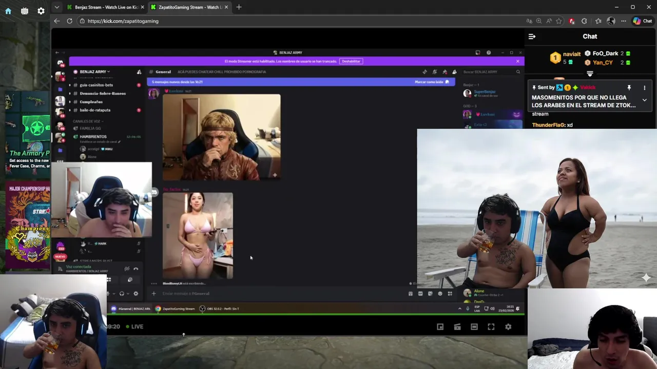
Task: Jump to LIVE on player
Action: [134, 326]
